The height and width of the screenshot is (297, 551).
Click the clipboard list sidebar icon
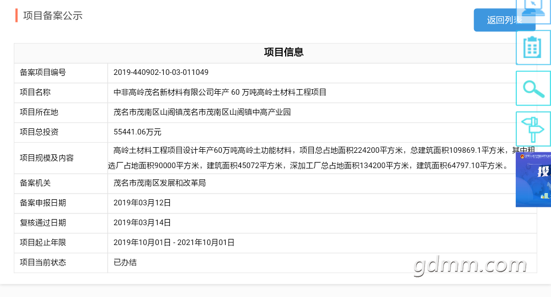pyautogui.click(x=533, y=47)
